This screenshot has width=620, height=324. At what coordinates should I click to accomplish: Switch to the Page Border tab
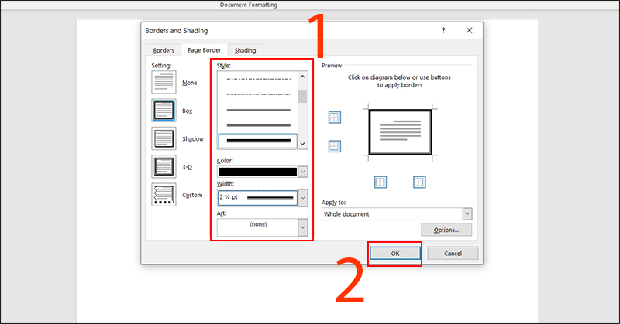[205, 50]
